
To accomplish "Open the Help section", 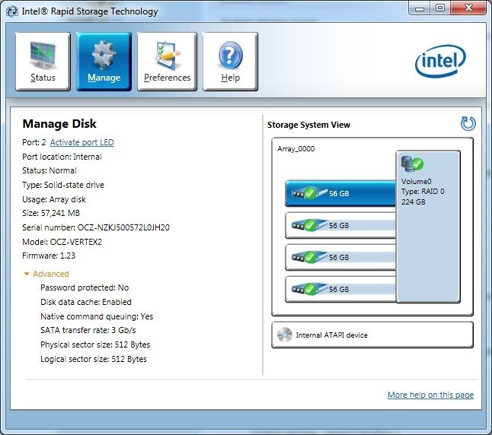I will [230, 62].
